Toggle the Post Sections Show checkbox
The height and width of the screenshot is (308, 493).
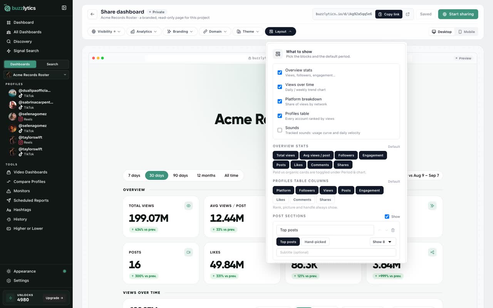click(387, 216)
